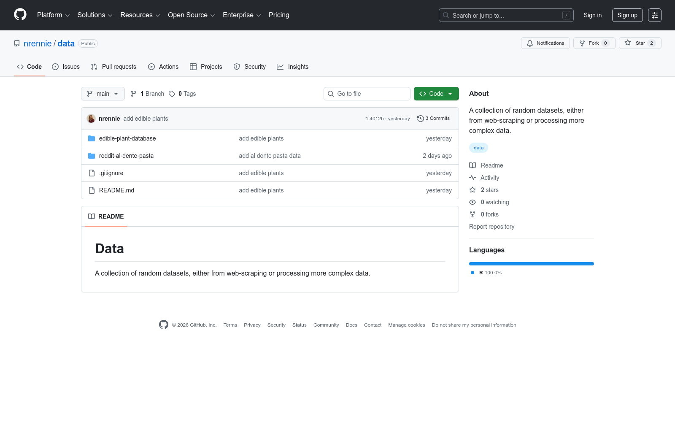
Task: Click the README.md file icon
Action: click(92, 190)
